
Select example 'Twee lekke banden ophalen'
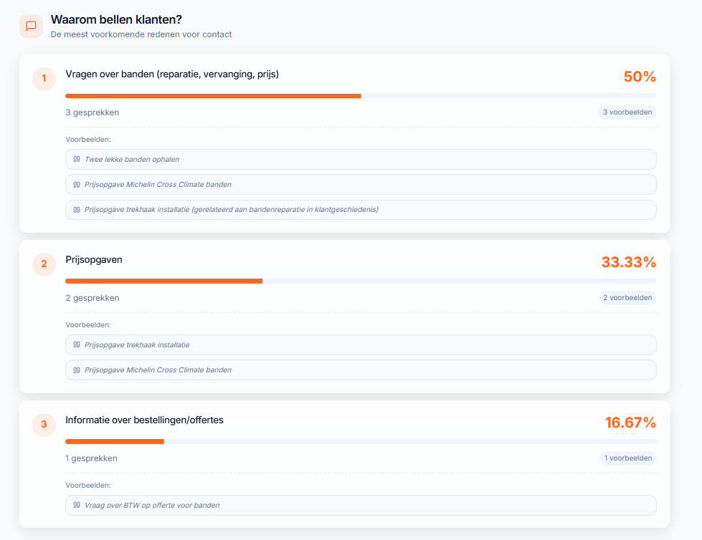coord(361,160)
